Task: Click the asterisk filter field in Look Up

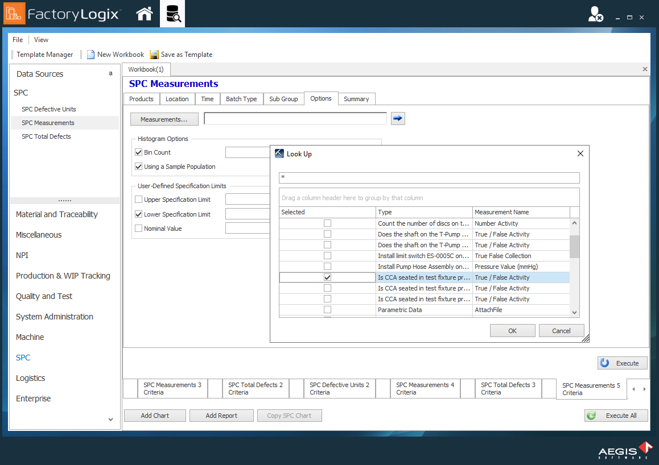Action: pyautogui.click(x=429, y=177)
